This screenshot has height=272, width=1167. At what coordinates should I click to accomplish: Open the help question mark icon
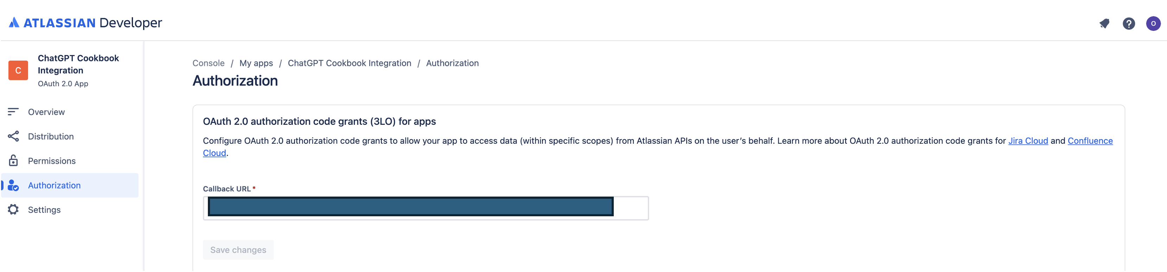[1129, 23]
